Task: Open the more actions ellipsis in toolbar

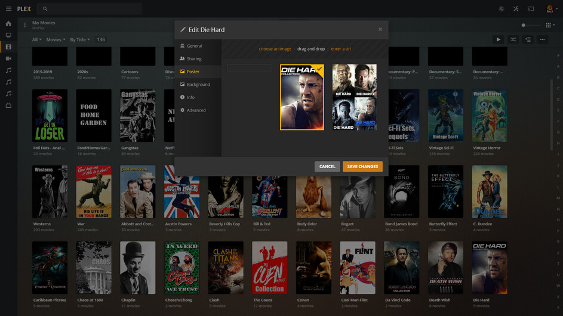Action: tap(543, 39)
